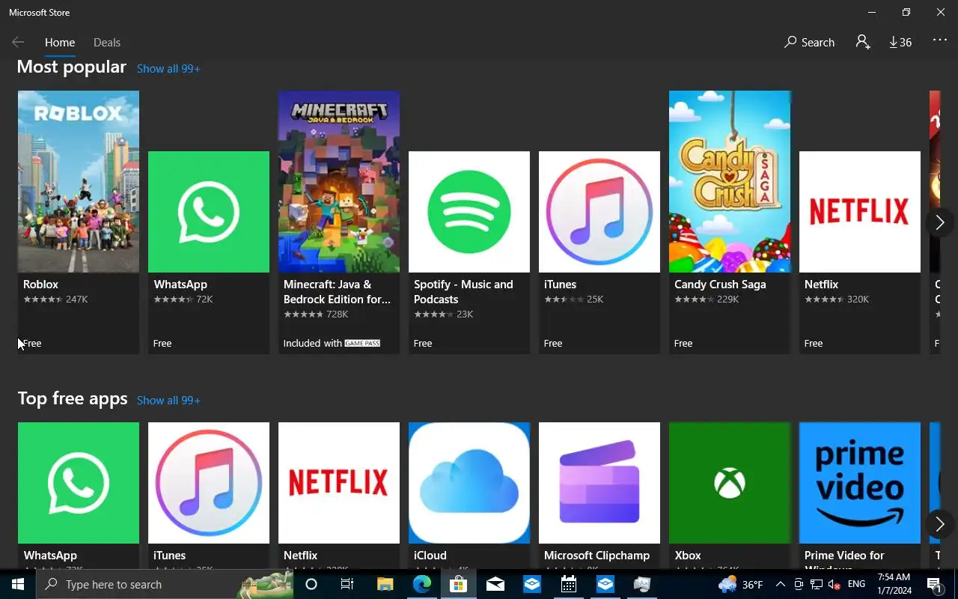This screenshot has height=599, width=958.
Task: Advance the Top free apps carousel
Action: pos(940,524)
